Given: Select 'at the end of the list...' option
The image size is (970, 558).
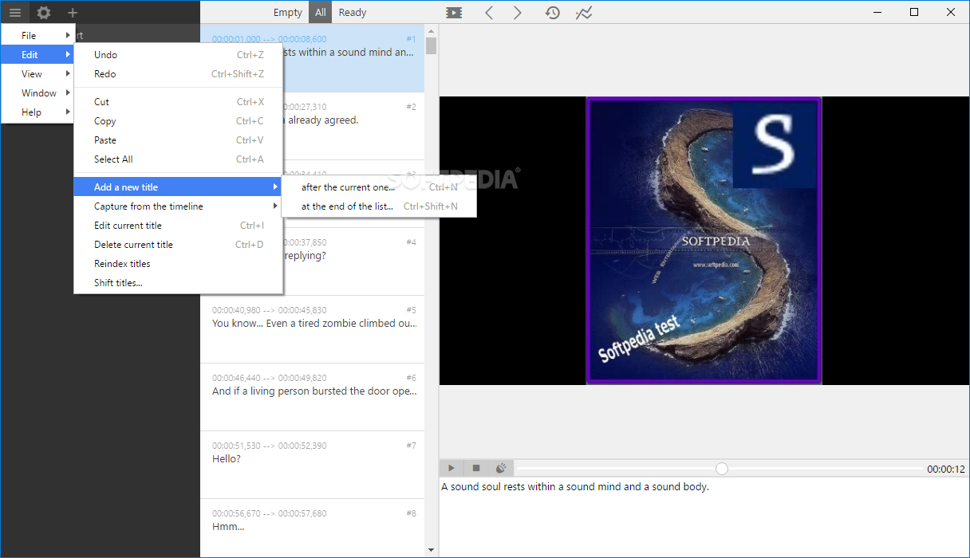Looking at the screenshot, I should pyautogui.click(x=379, y=206).
